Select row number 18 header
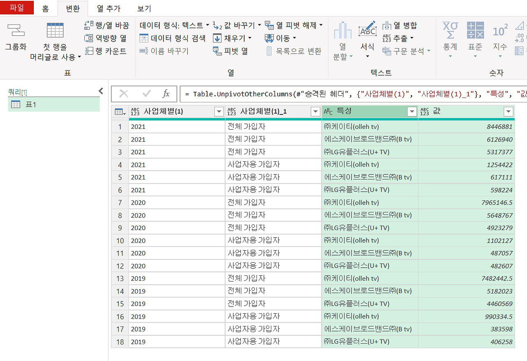The width and height of the screenshot is (527, 361). coord(120,342)
